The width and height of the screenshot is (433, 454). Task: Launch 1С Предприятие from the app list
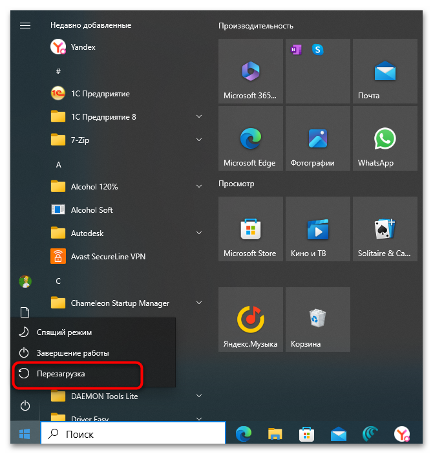tap(126, 94)
